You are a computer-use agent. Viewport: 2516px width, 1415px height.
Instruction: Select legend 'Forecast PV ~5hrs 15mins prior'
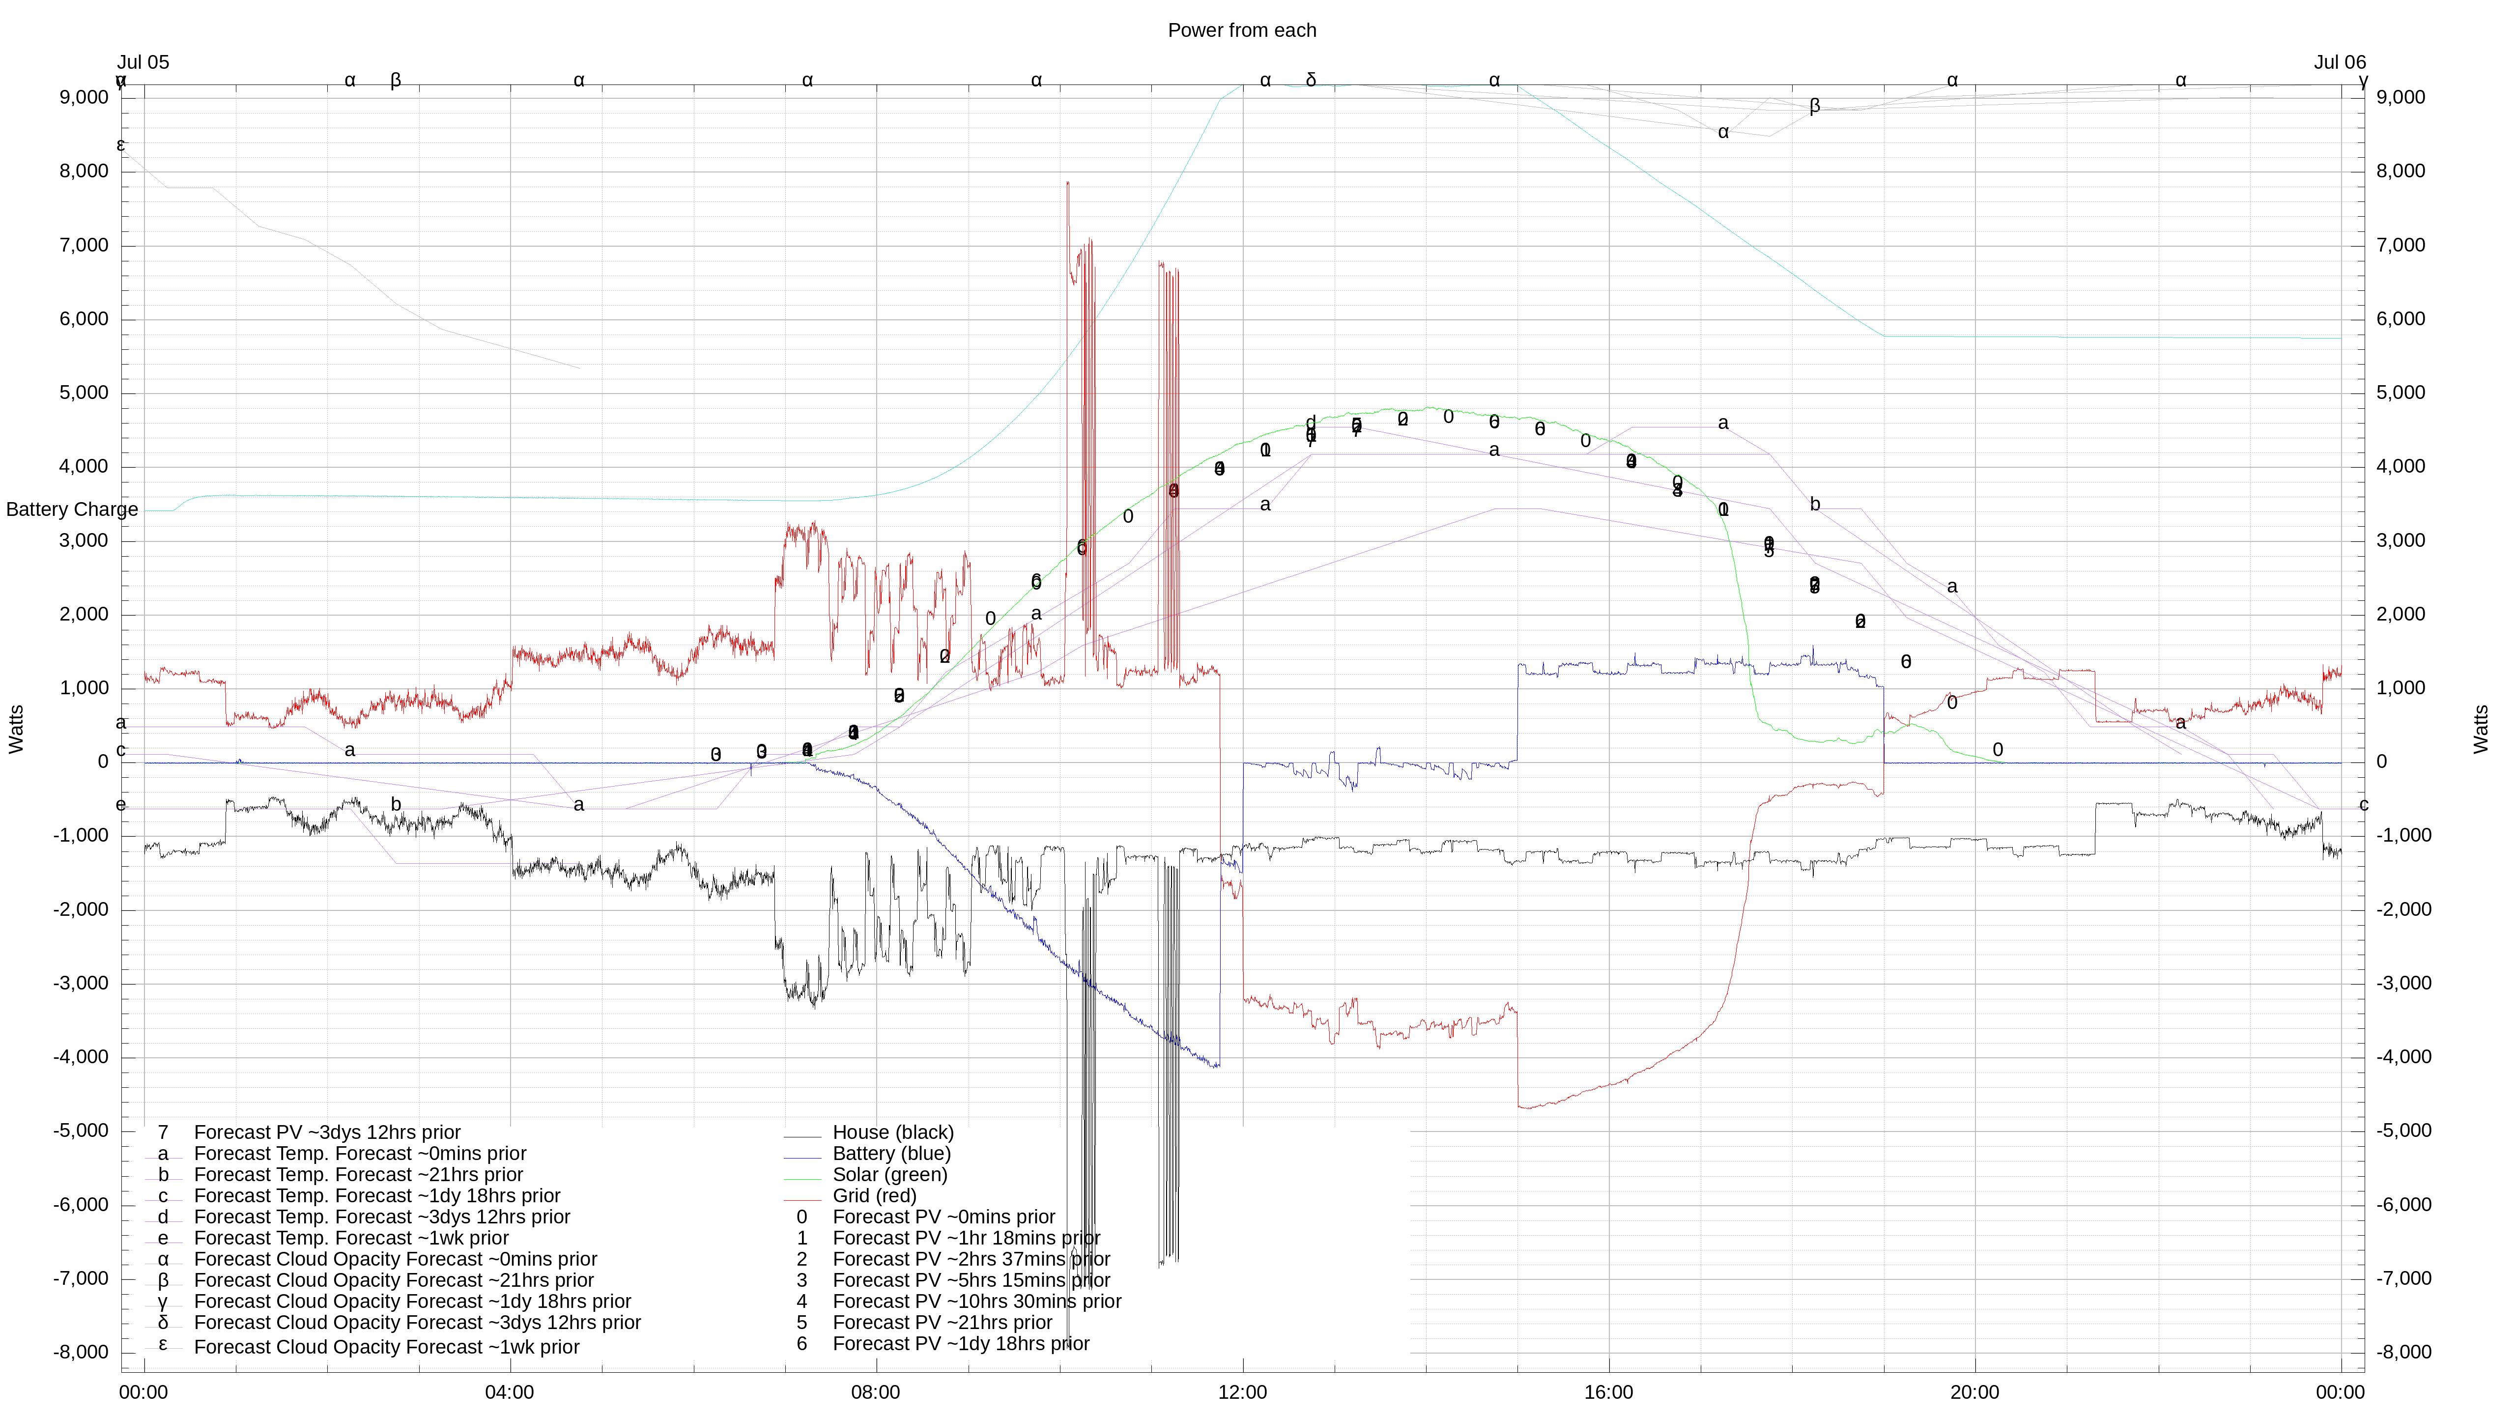coord(971,1281)
